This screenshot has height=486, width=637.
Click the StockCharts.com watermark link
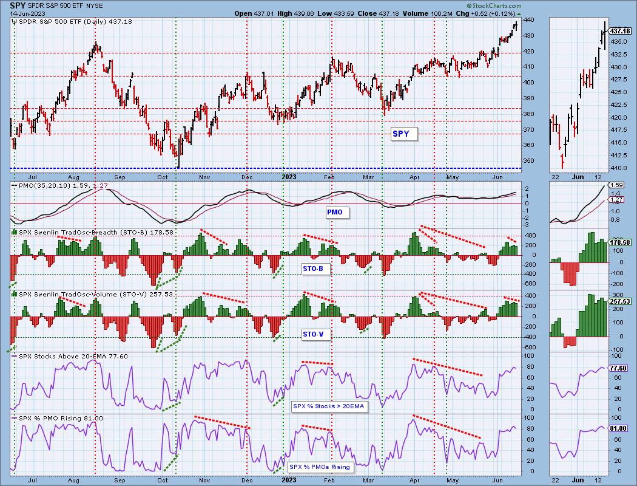(494, 5)
